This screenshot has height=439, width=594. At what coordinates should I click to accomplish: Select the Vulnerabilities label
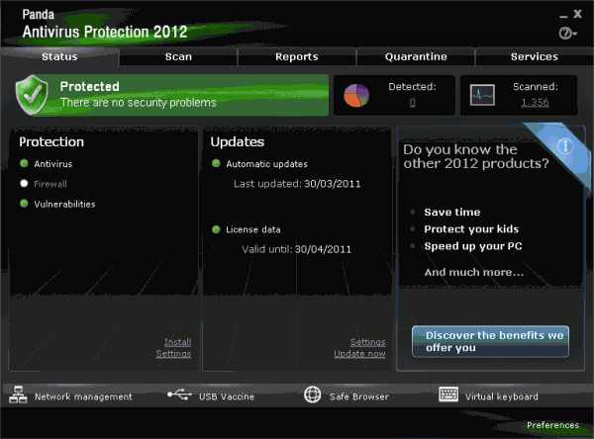click(x=64, y=204)
